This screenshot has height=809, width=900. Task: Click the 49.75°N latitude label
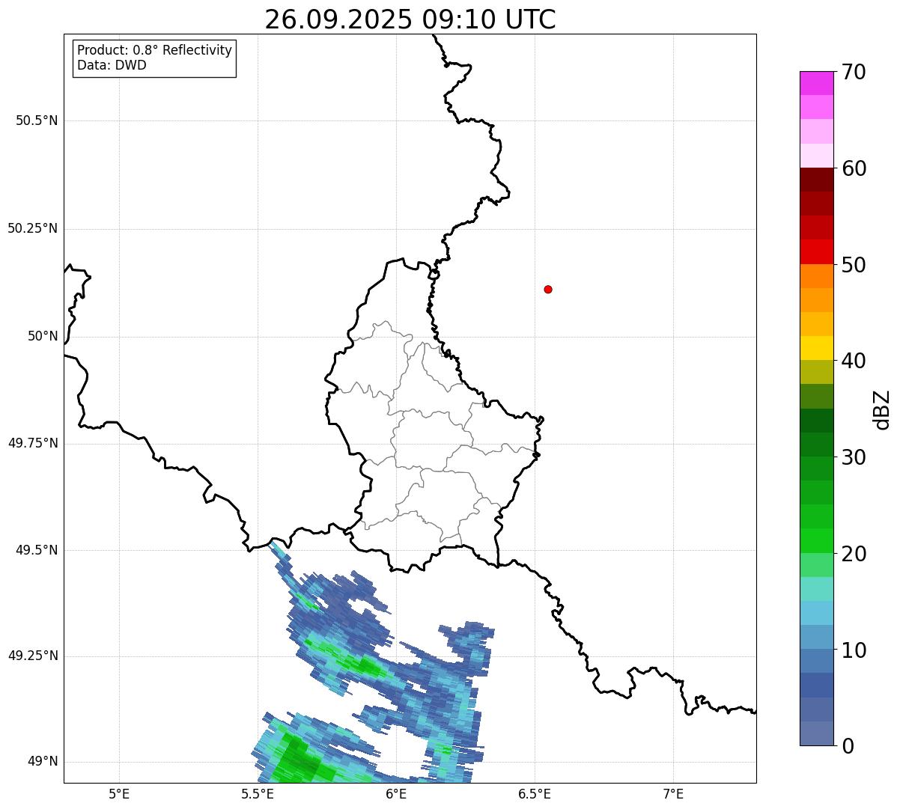tap(33, 443)
